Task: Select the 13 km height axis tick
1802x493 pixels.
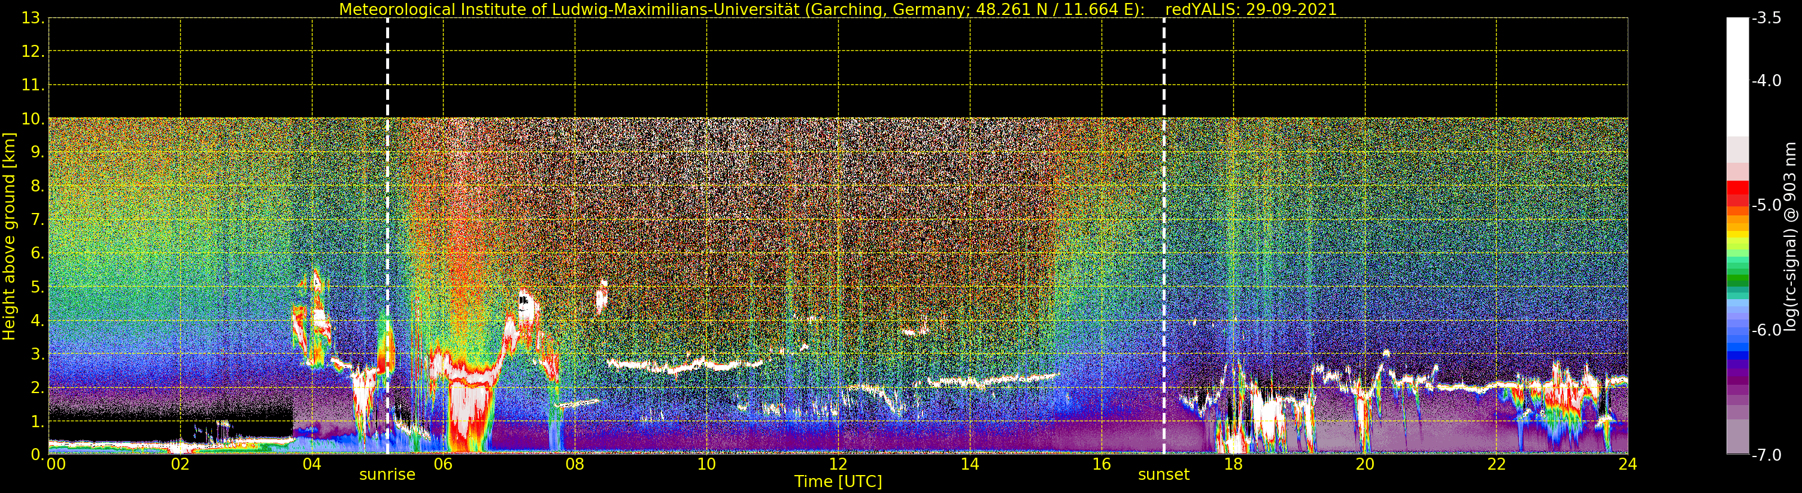Action: pos(33,18)
